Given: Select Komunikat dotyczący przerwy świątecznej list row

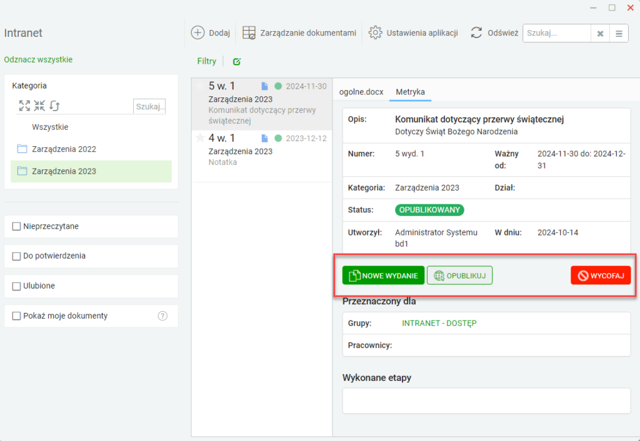Looking at the screenshot, I should coord(262,104).
